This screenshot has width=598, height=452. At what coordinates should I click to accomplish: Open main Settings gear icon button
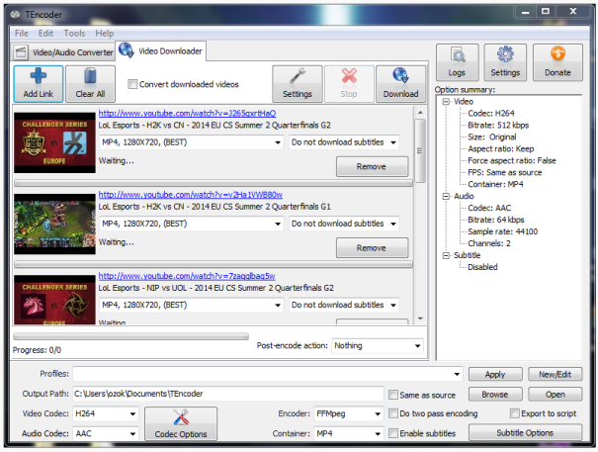[505, 62]
